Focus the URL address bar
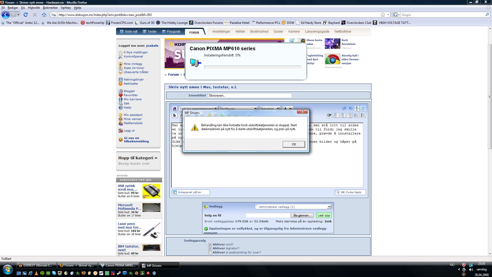Image resolution: width=492 pixels, height=277 pixels. tap(218, 15)
